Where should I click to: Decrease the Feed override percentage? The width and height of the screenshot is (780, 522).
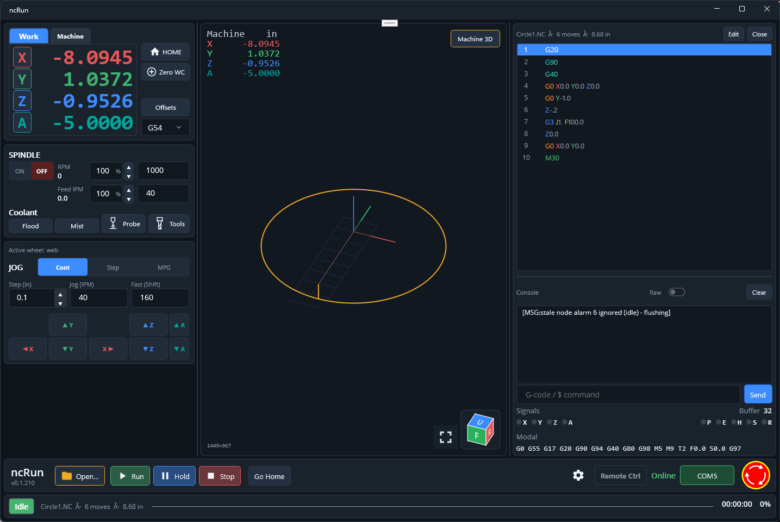(x=129, y=199)
